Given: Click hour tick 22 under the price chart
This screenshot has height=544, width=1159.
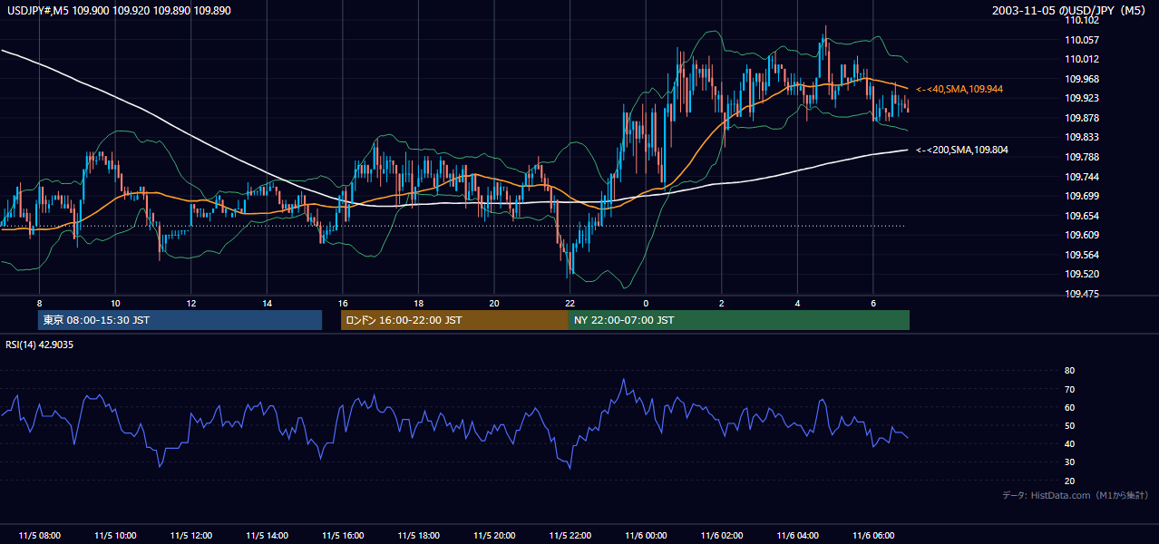Looking at the screenshot, I should click(570, 303).
